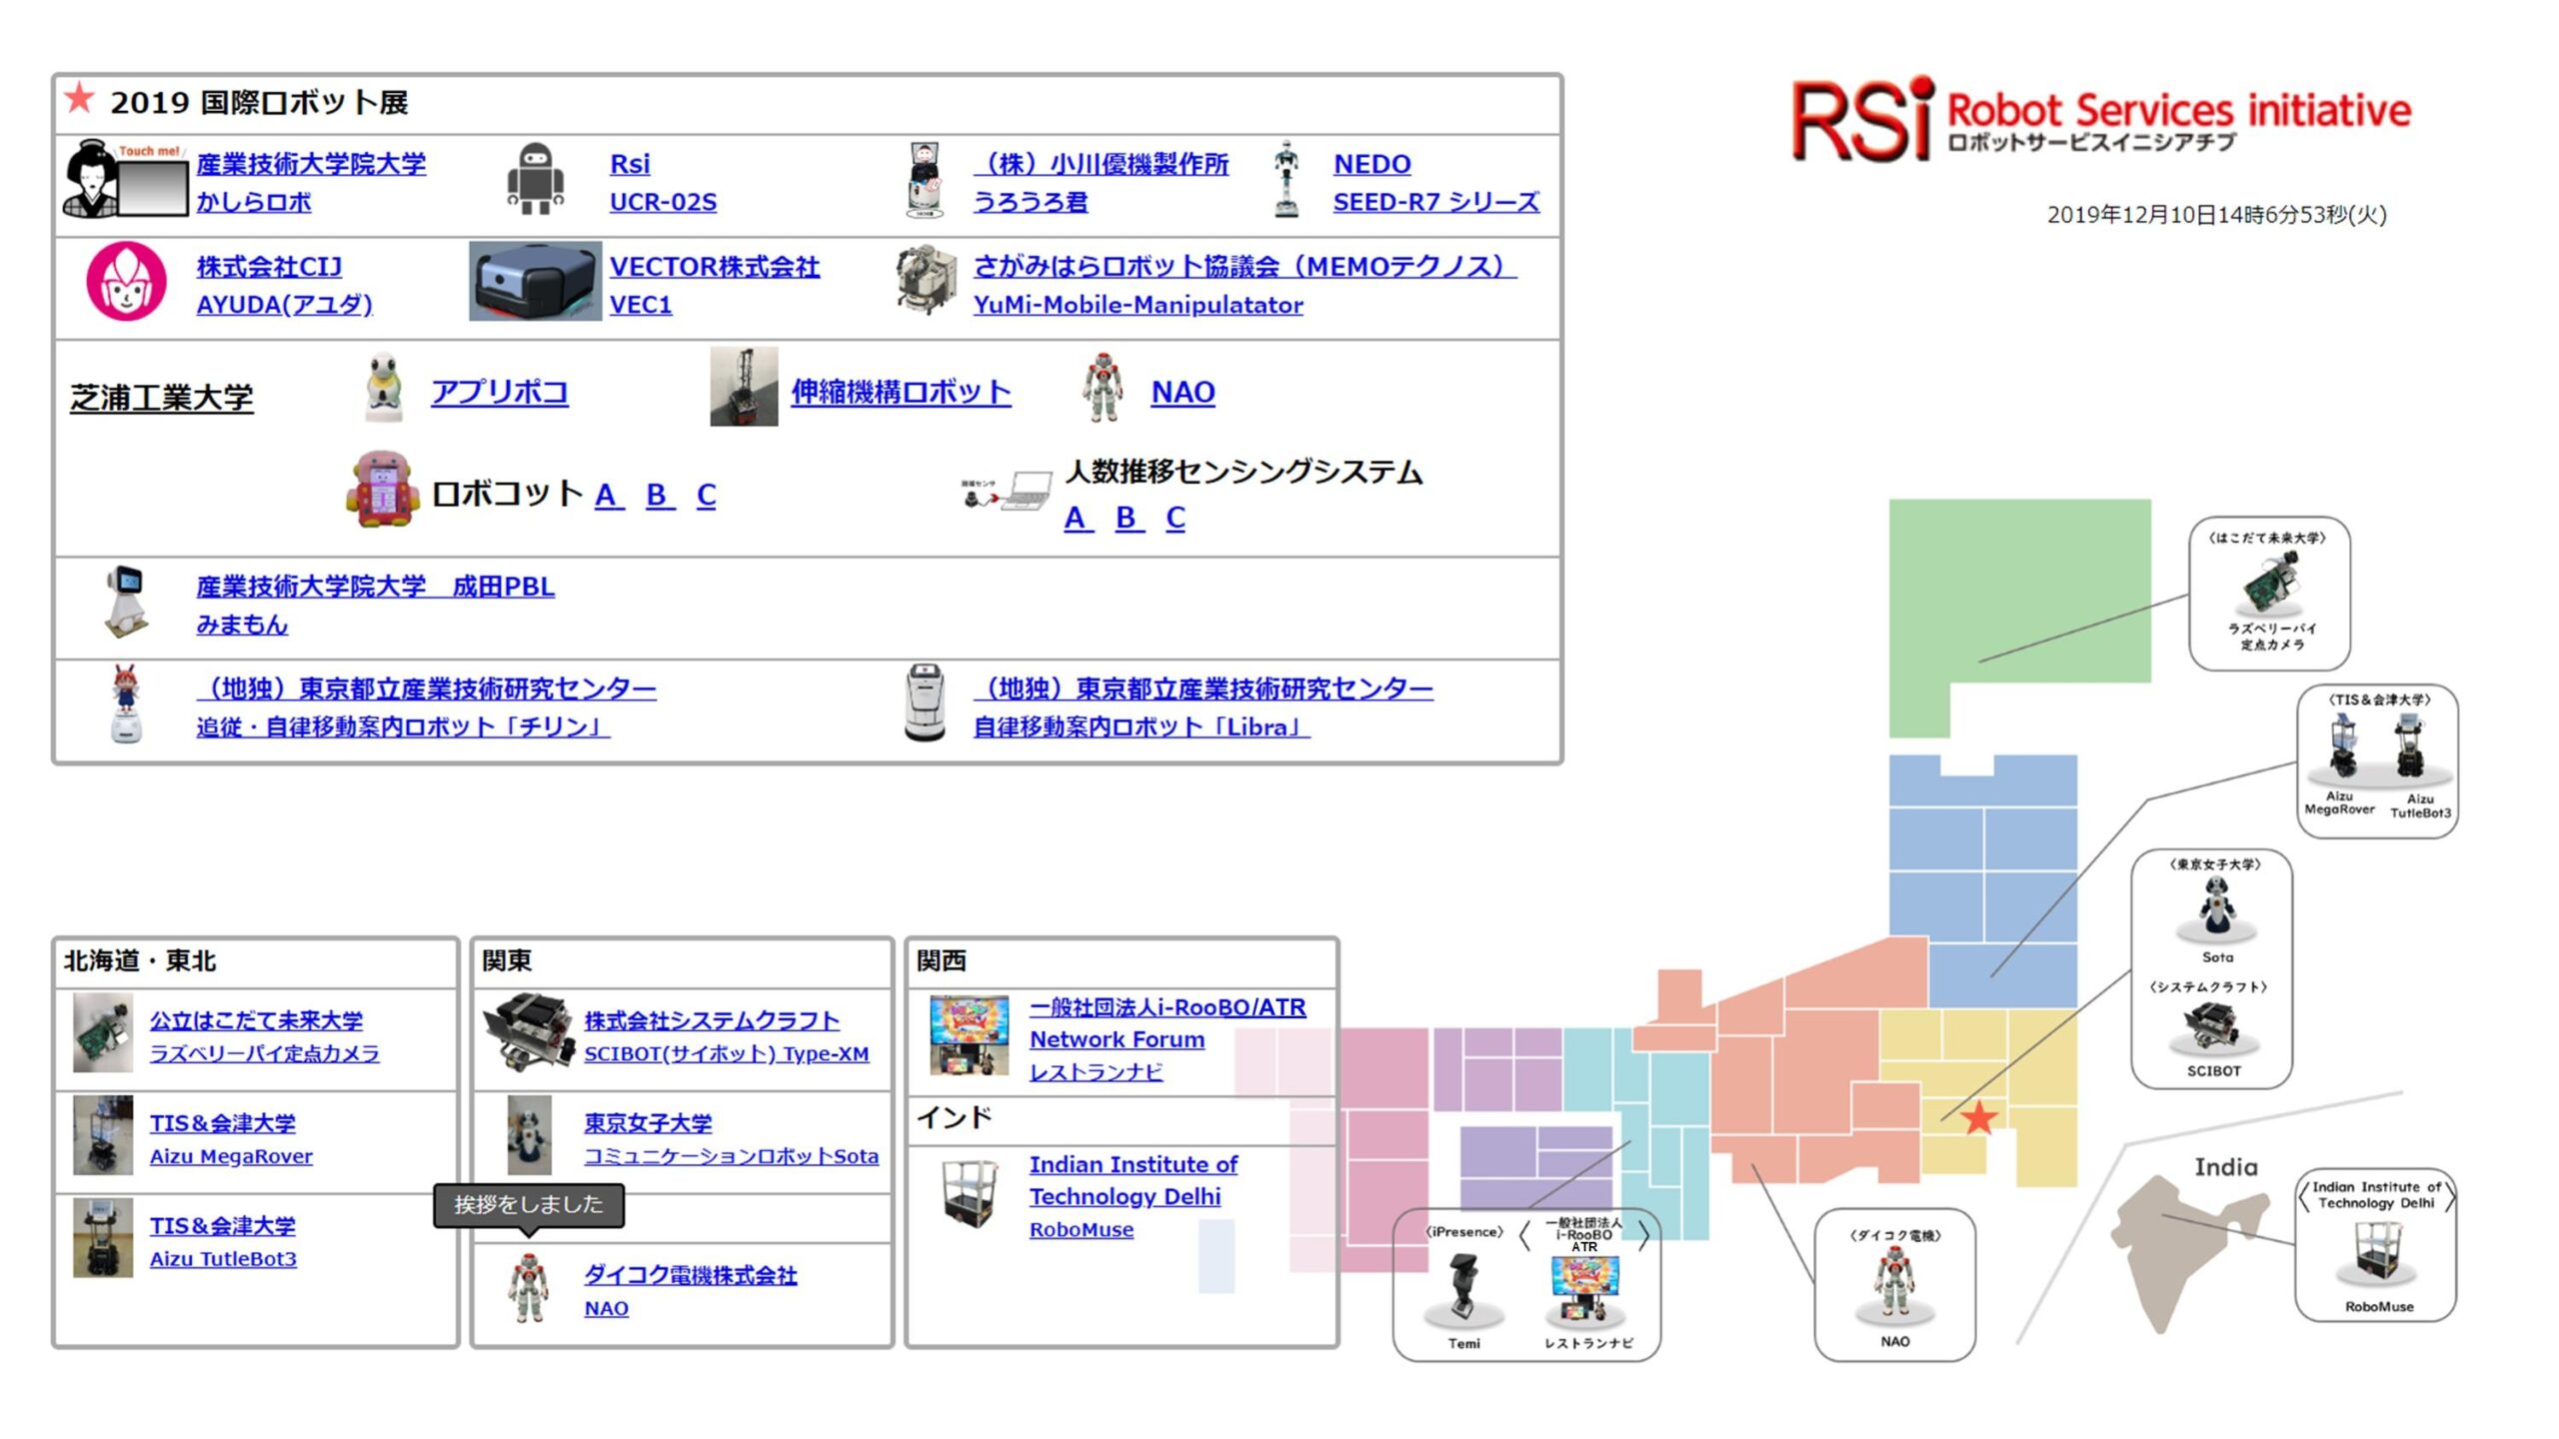The width and height of the screenshot is (2559, 1439).
Task: Click the Libra guide robot icon
Action: coord(925,705)
